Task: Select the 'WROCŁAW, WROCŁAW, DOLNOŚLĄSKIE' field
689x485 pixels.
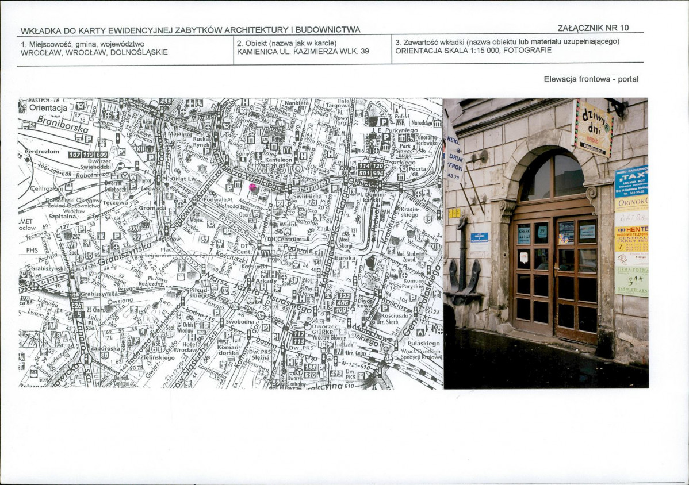Action: click(x=94, y=52)
